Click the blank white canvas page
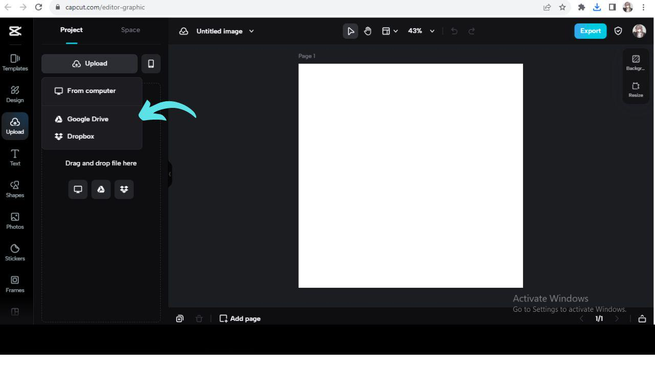The height and width of the screenshot is (368, 655). pyautogui.click(x=410, y=176)
